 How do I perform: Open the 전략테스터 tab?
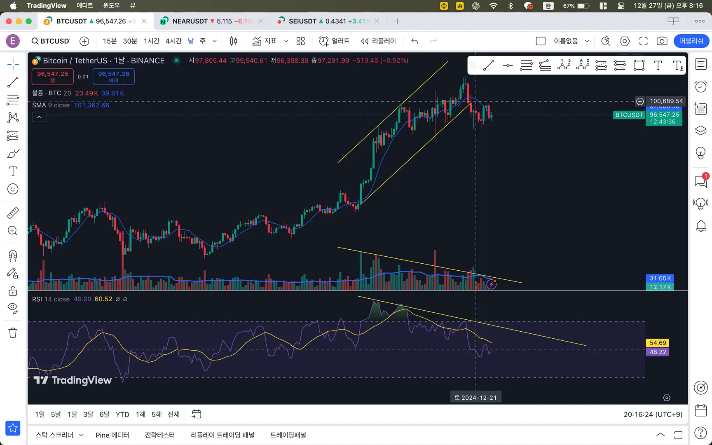tap(160, 435)
